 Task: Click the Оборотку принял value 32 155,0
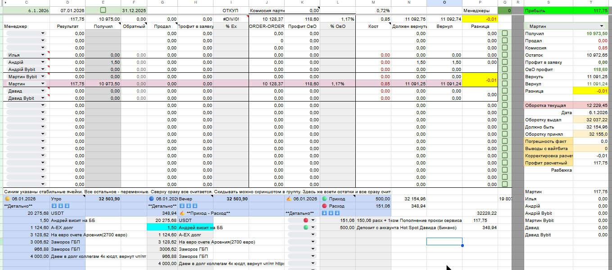(590, 134)
